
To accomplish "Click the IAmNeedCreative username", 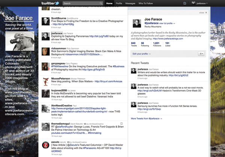I will [x=61, y=105].
